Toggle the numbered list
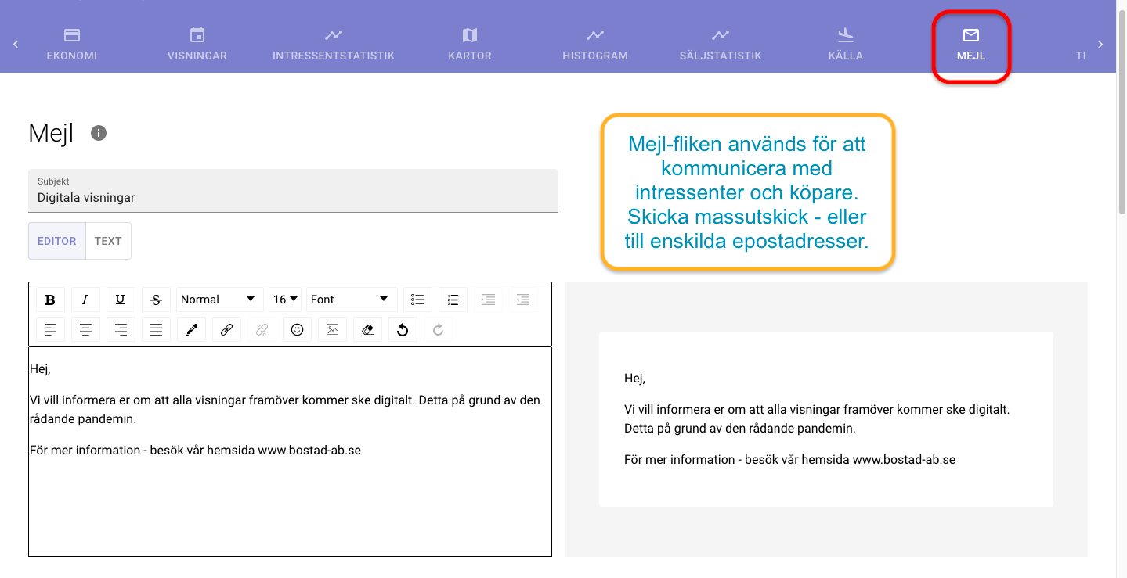1127x578 pixels. click(452, 299)
